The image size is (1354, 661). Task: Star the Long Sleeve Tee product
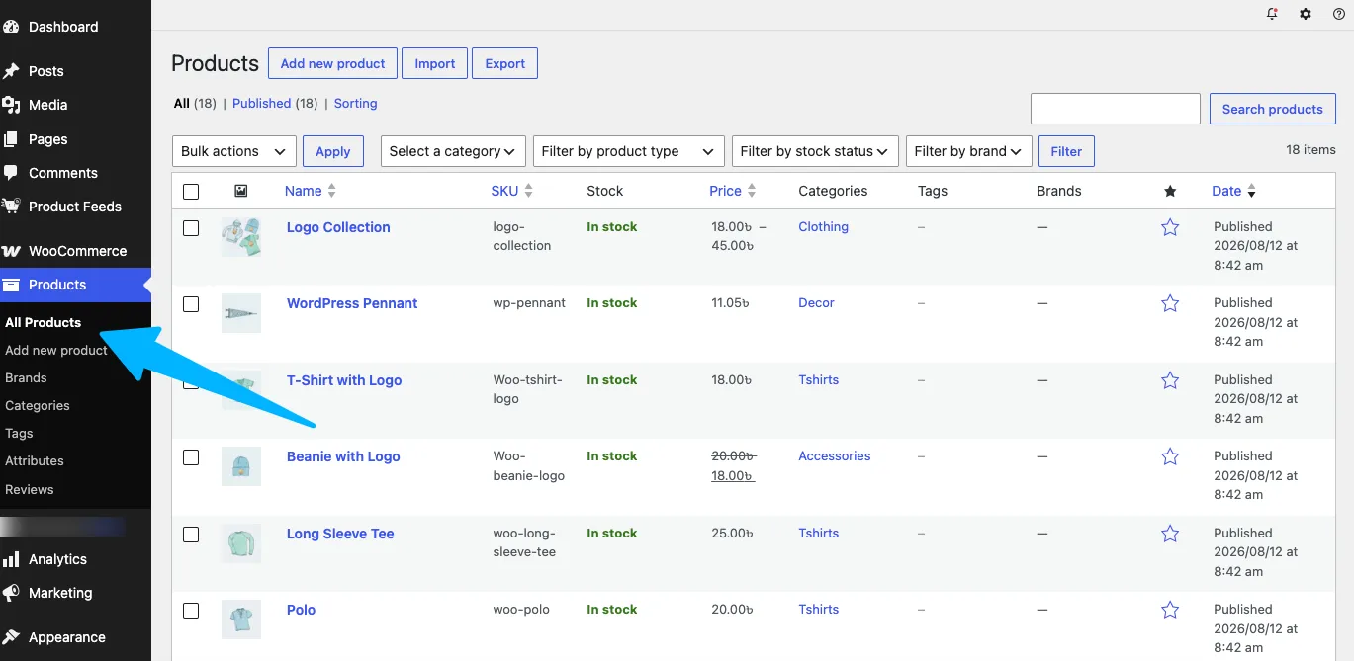coord(1170,534)
